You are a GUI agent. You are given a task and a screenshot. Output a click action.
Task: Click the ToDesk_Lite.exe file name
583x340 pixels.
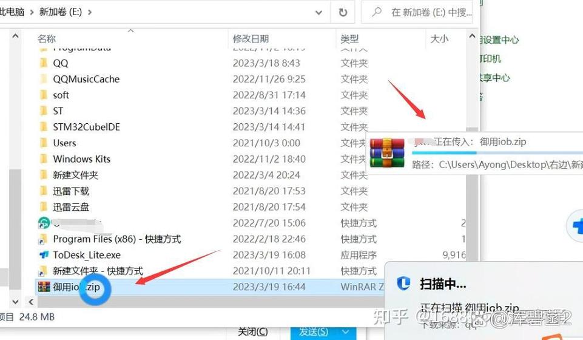point(87,255)
